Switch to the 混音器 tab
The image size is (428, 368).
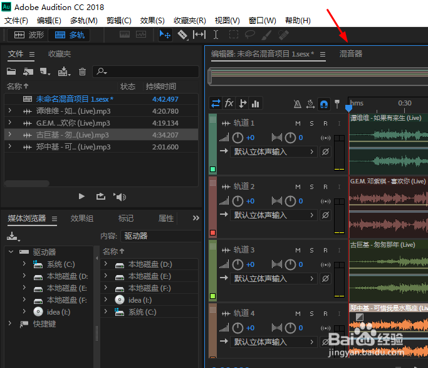click(351, 53)
